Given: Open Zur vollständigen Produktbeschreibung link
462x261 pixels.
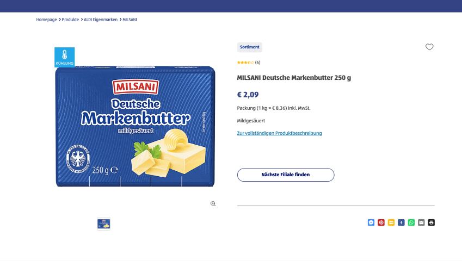Looking at the screenshot, I should (x=279, y=133).
